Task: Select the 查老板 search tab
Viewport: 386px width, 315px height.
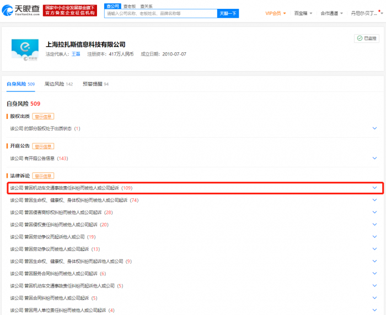Action: tap(130, 6)
